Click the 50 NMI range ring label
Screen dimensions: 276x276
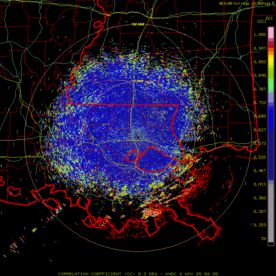pyautogui.click(x=138, y=81)
